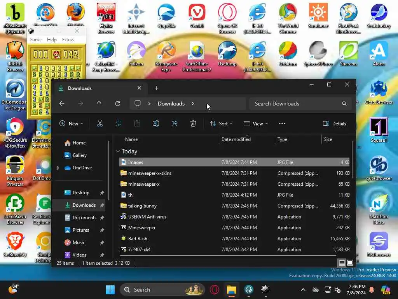The height and width of the screenshot is (299, 398).
Task: Click the search magnifier icon in Downloads
Action: tap(344, 104)
